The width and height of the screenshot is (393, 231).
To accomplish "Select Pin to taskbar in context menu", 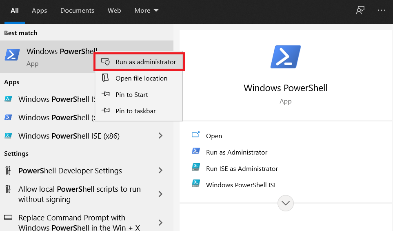I will [x=139, y=111].
